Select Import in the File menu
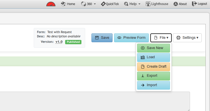Viewport: 210px width, 111px height. 153,85
